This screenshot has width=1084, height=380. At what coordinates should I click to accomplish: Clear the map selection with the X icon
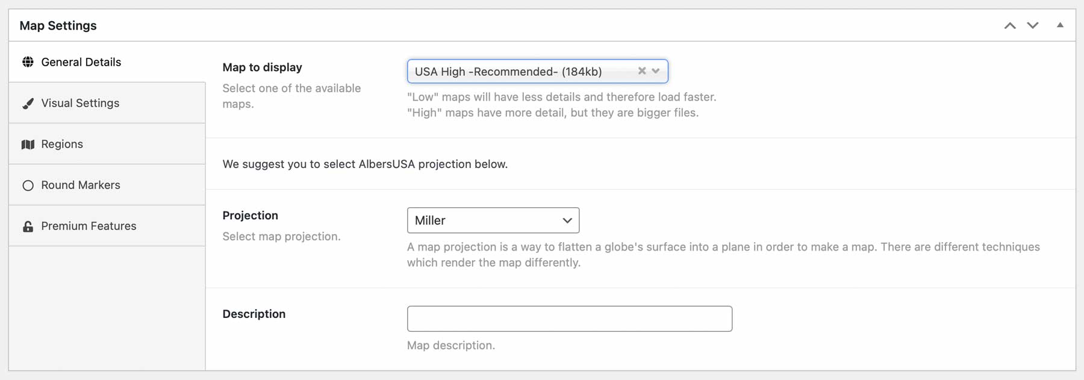pyautogui.click(x=642, y=70)
